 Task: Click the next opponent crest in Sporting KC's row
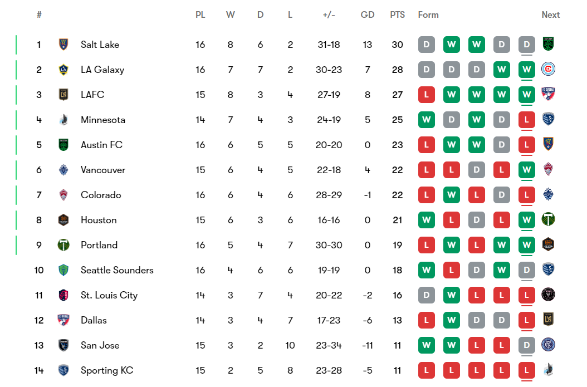point(549,370)
